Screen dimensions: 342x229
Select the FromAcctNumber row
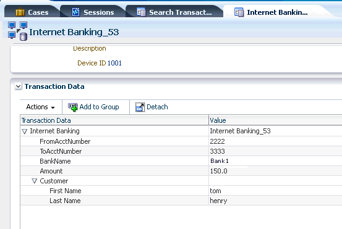(x=181, y=141)
